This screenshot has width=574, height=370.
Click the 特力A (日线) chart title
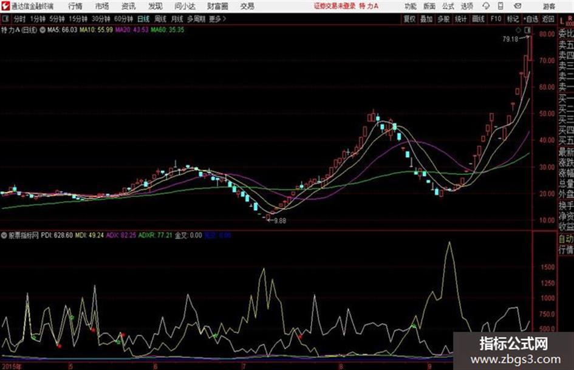click(19, 30)
